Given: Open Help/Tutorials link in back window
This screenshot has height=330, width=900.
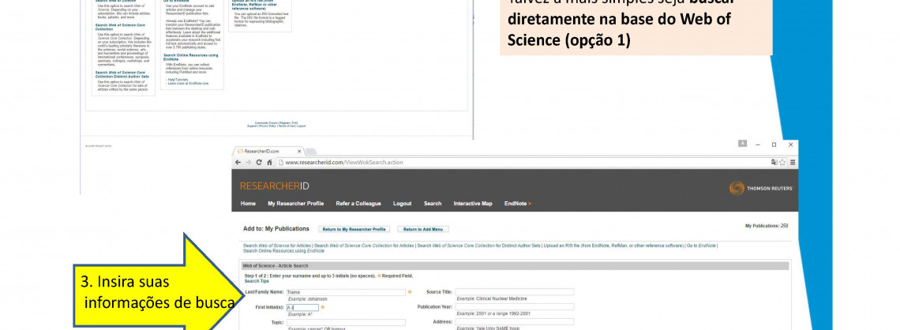Looking at the screenshot, I should pos(178,79).
